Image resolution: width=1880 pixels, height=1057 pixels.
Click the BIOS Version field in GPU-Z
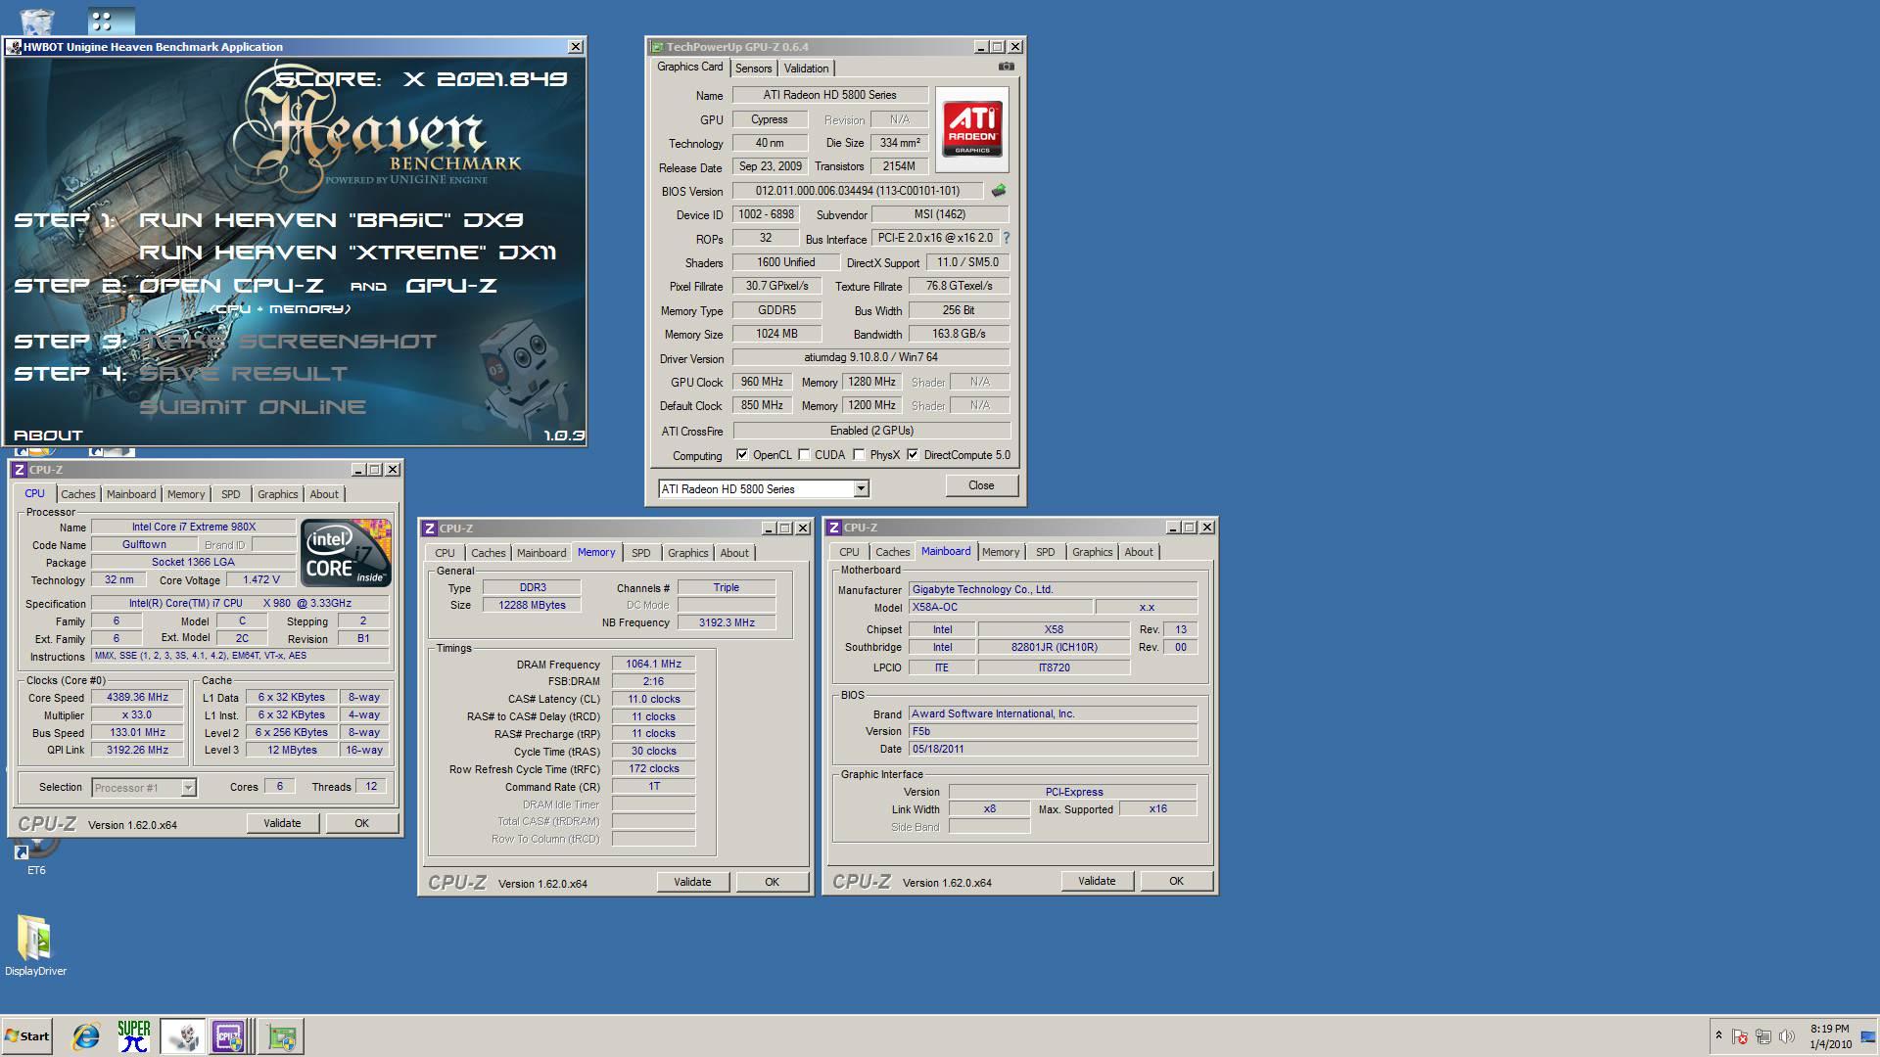858,191
